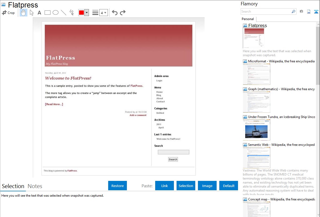320x217 pixels.
Task: Open Under Frozen Tundra snapshot title
Action: [x=282, y=117]
